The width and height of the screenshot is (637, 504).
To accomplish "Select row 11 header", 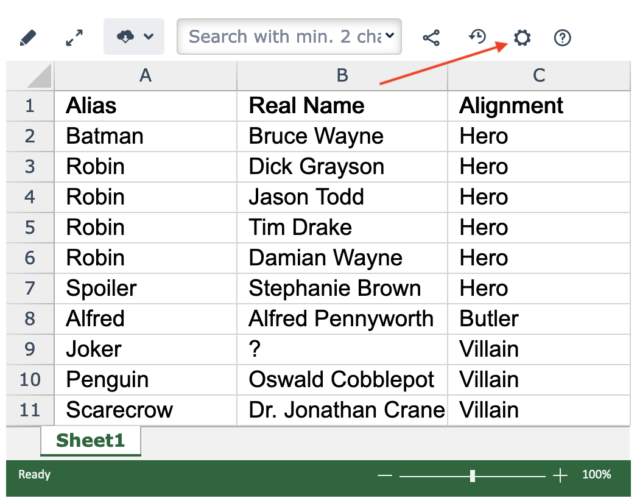I will tap(30, 411).
